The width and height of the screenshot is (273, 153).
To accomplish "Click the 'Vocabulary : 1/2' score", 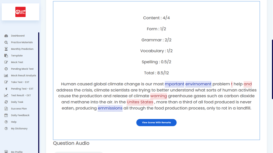I will pos(156,51).
